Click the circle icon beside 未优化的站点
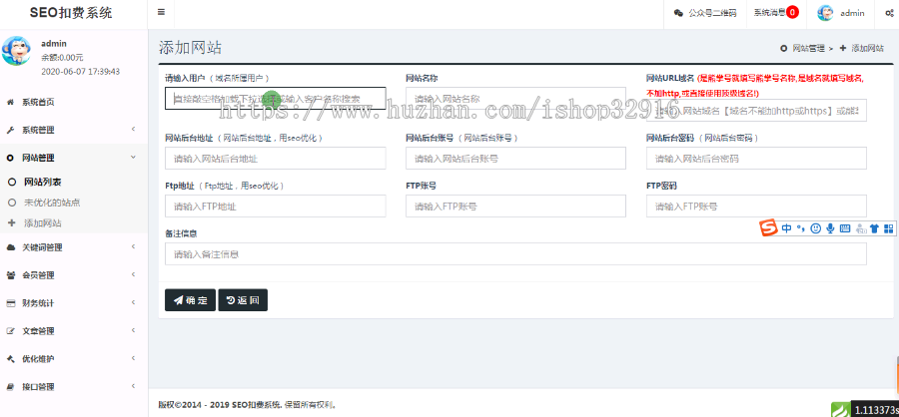The height and width of the screenshot is (417, 899). (11, 203)
